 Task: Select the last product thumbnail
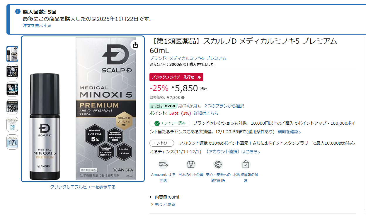[12, 142]
